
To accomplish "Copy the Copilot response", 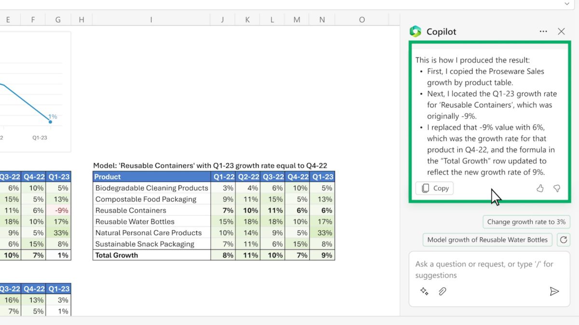I will [435, 188].
